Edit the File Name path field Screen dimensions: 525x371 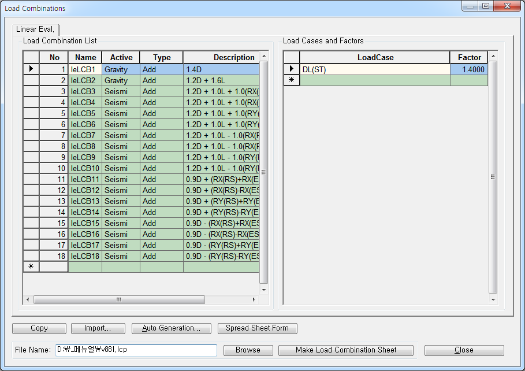coord(136,350)
